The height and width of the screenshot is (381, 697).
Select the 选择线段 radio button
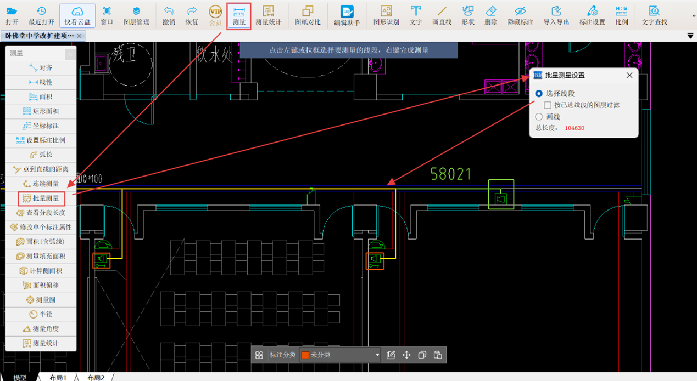[x=539, y=94]
